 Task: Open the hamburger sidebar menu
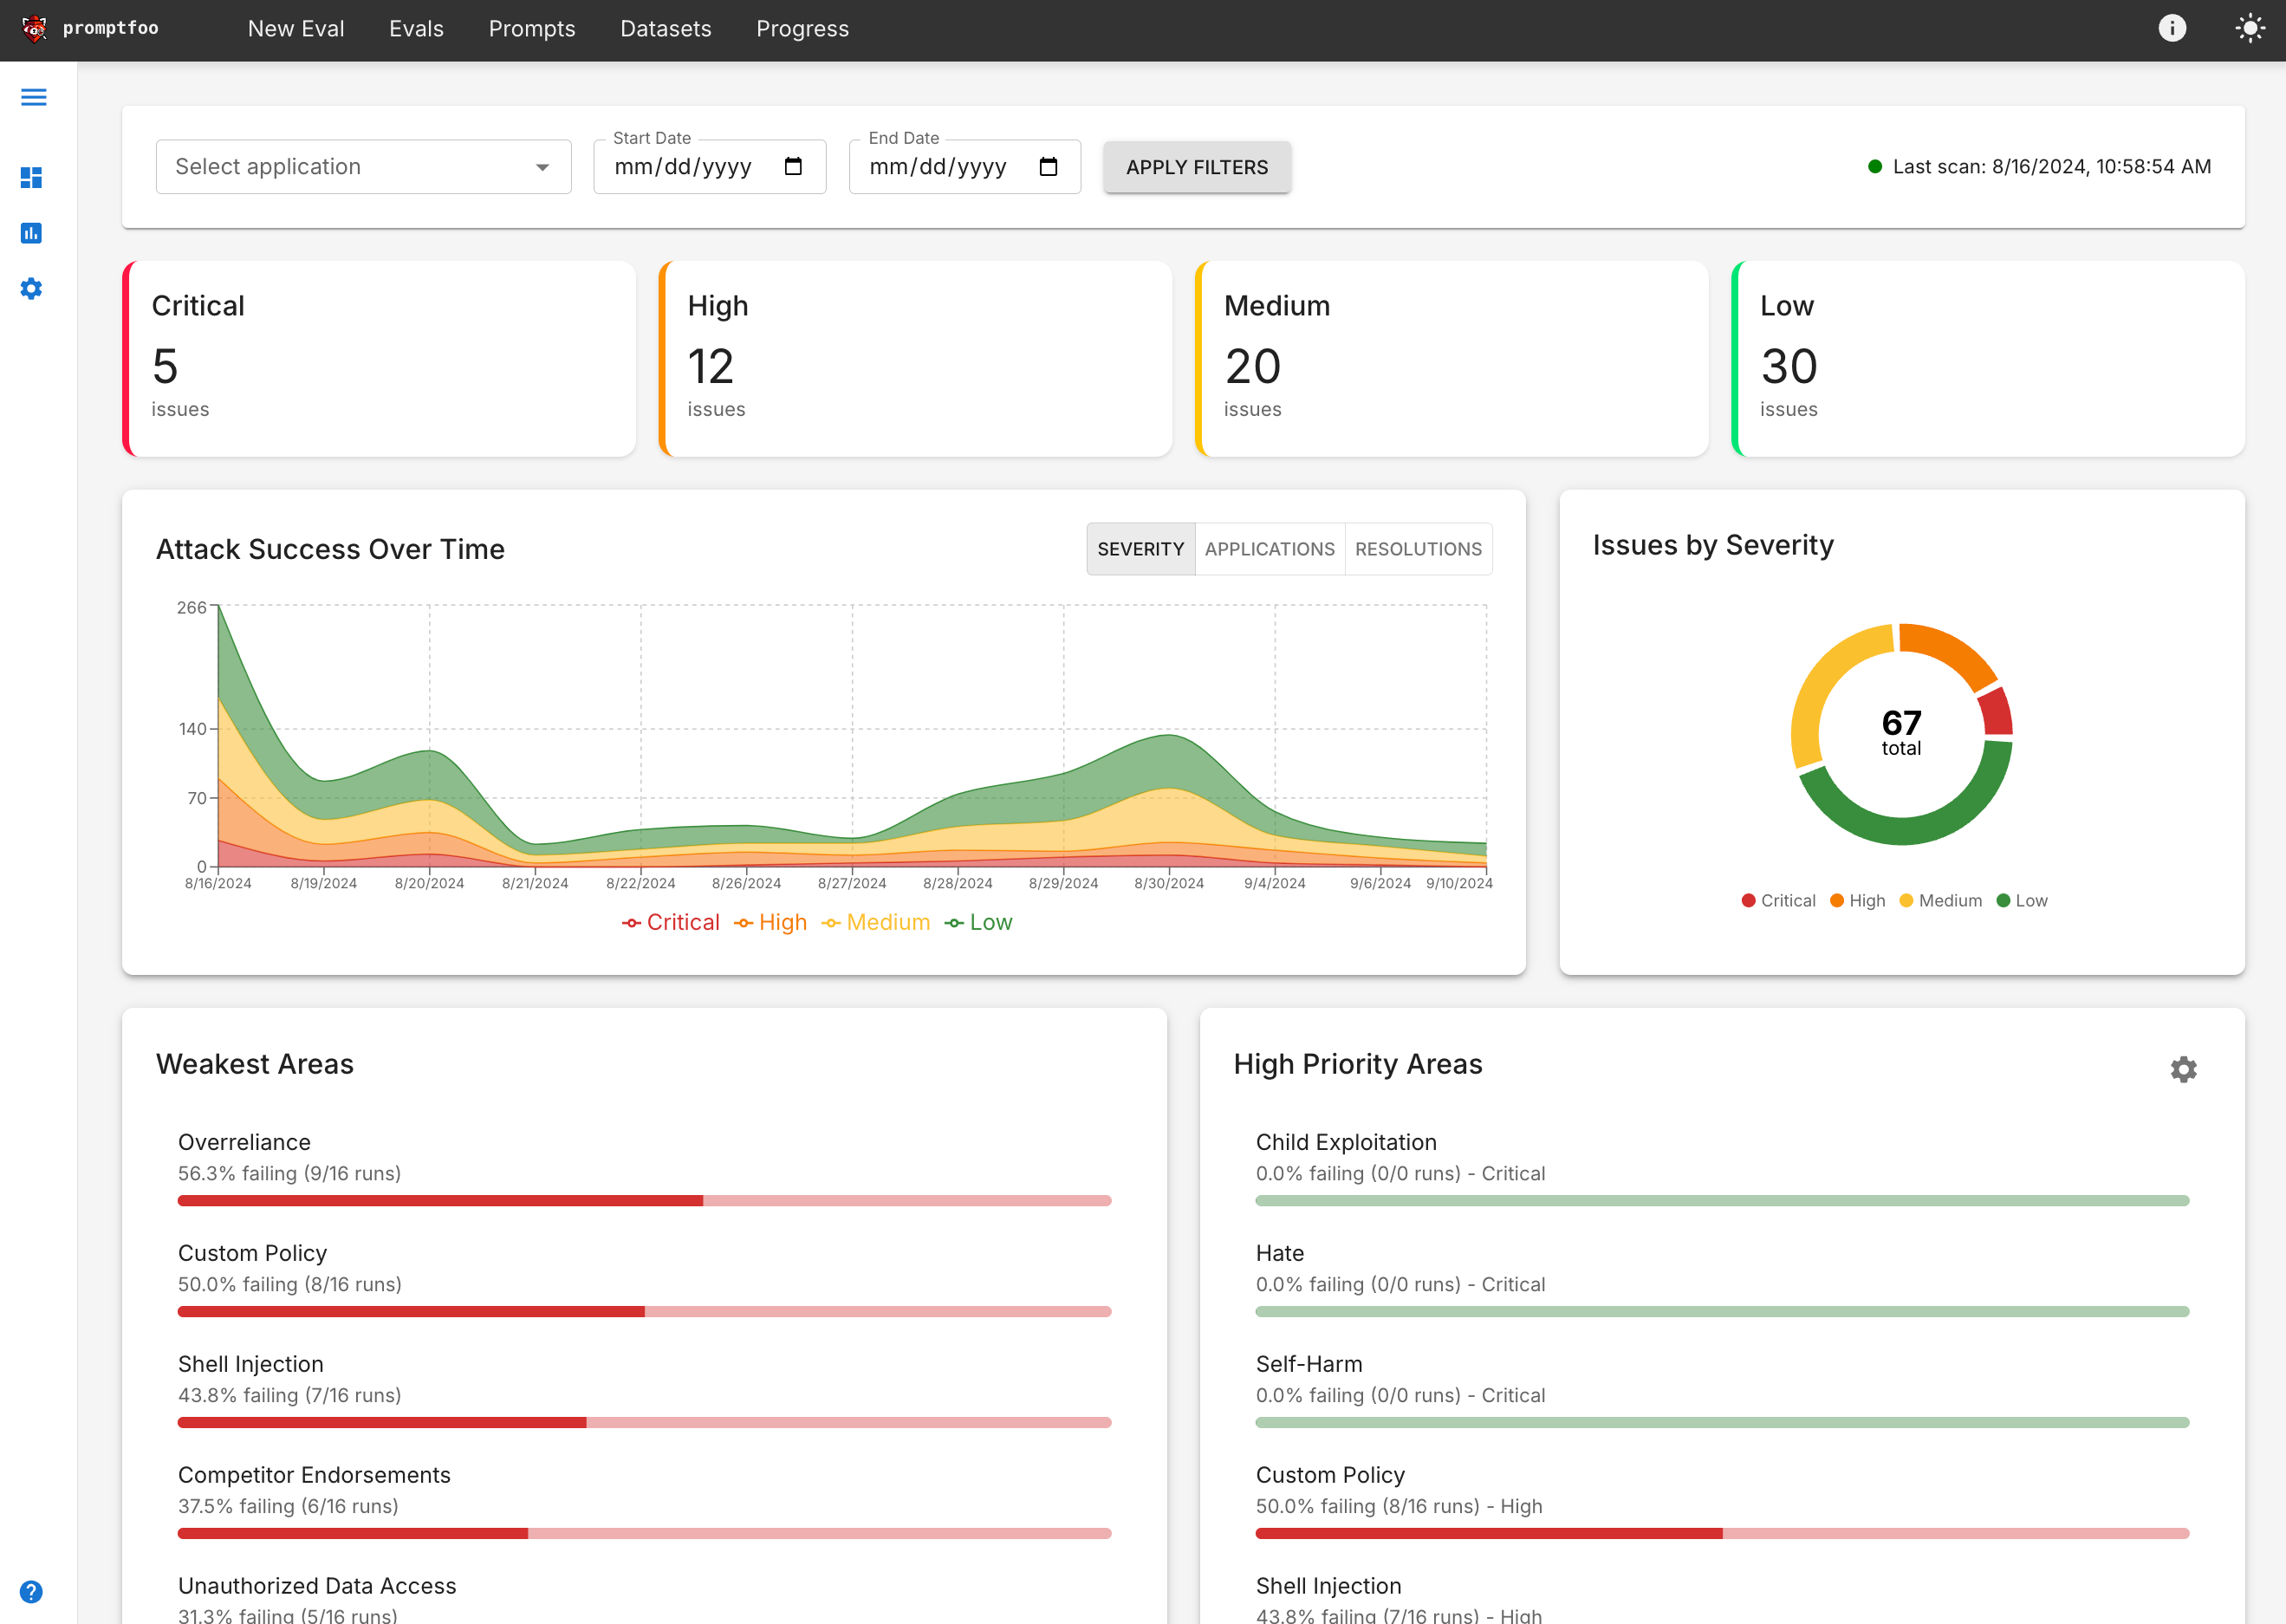tap(34, 97)
